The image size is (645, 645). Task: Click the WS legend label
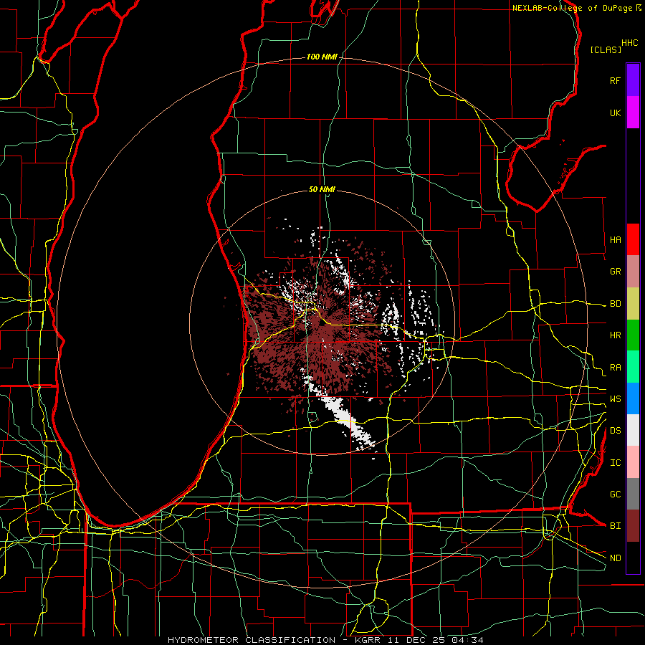pyautogui.click(x=615, y=398)
